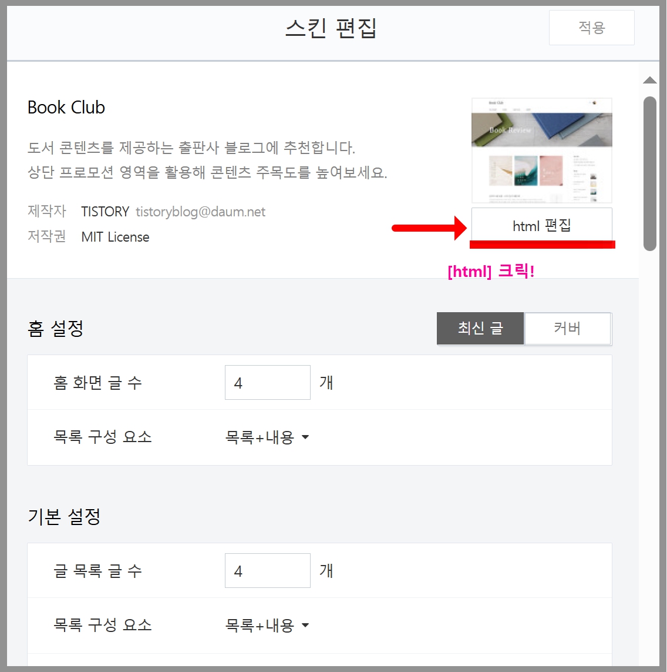Viewport: 667px width, 672px height.
Task: Click the vertical scrollbar thumb
Action: pos(649,173)
